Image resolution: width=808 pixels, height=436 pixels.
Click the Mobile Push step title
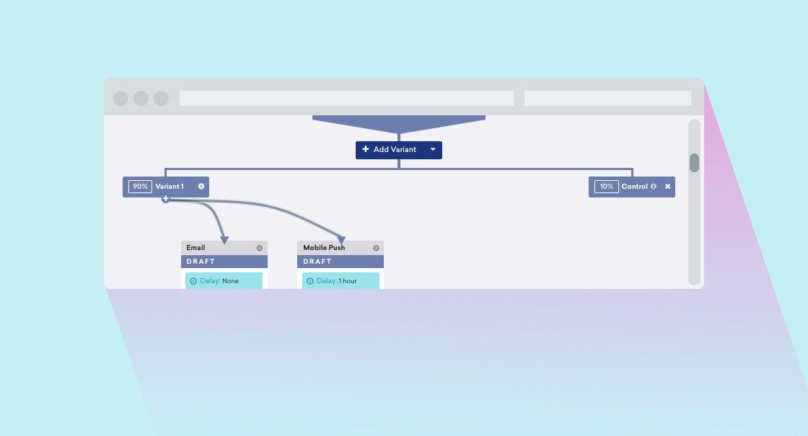(324, 248)
